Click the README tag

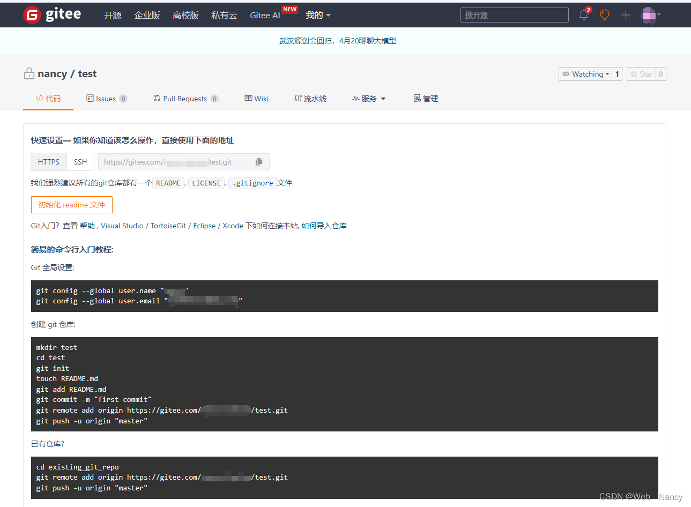click(x=168, y=183)
